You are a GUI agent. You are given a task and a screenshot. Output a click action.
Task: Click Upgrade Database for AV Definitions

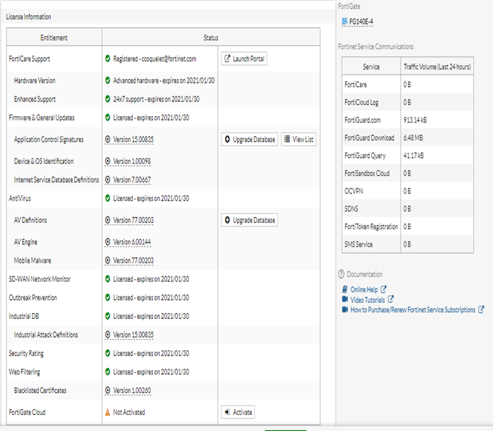click(249, 220)
